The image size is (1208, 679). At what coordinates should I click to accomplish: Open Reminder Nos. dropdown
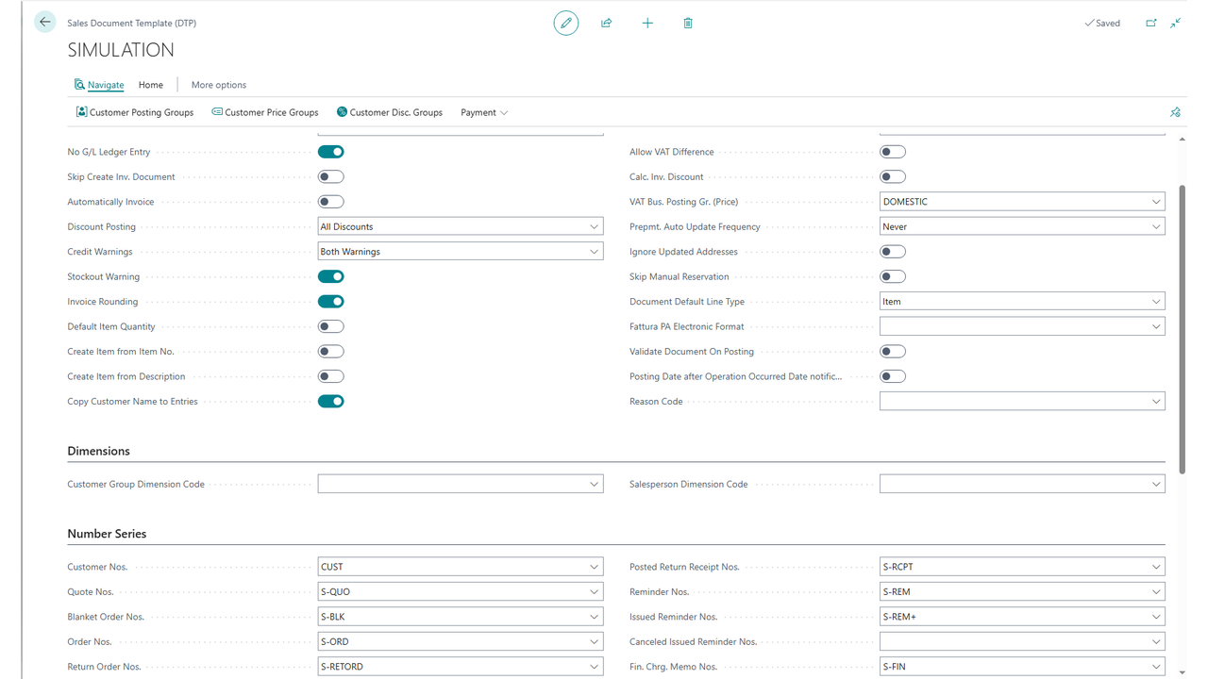pyautogui.click(x=1156, y=592)
